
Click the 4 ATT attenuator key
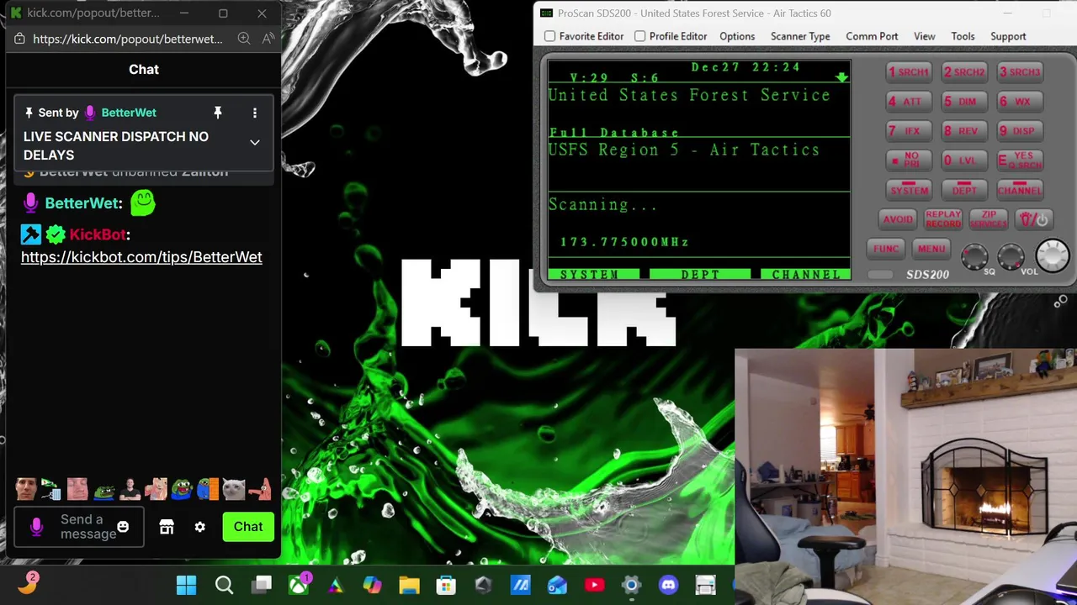coord(909,102)
